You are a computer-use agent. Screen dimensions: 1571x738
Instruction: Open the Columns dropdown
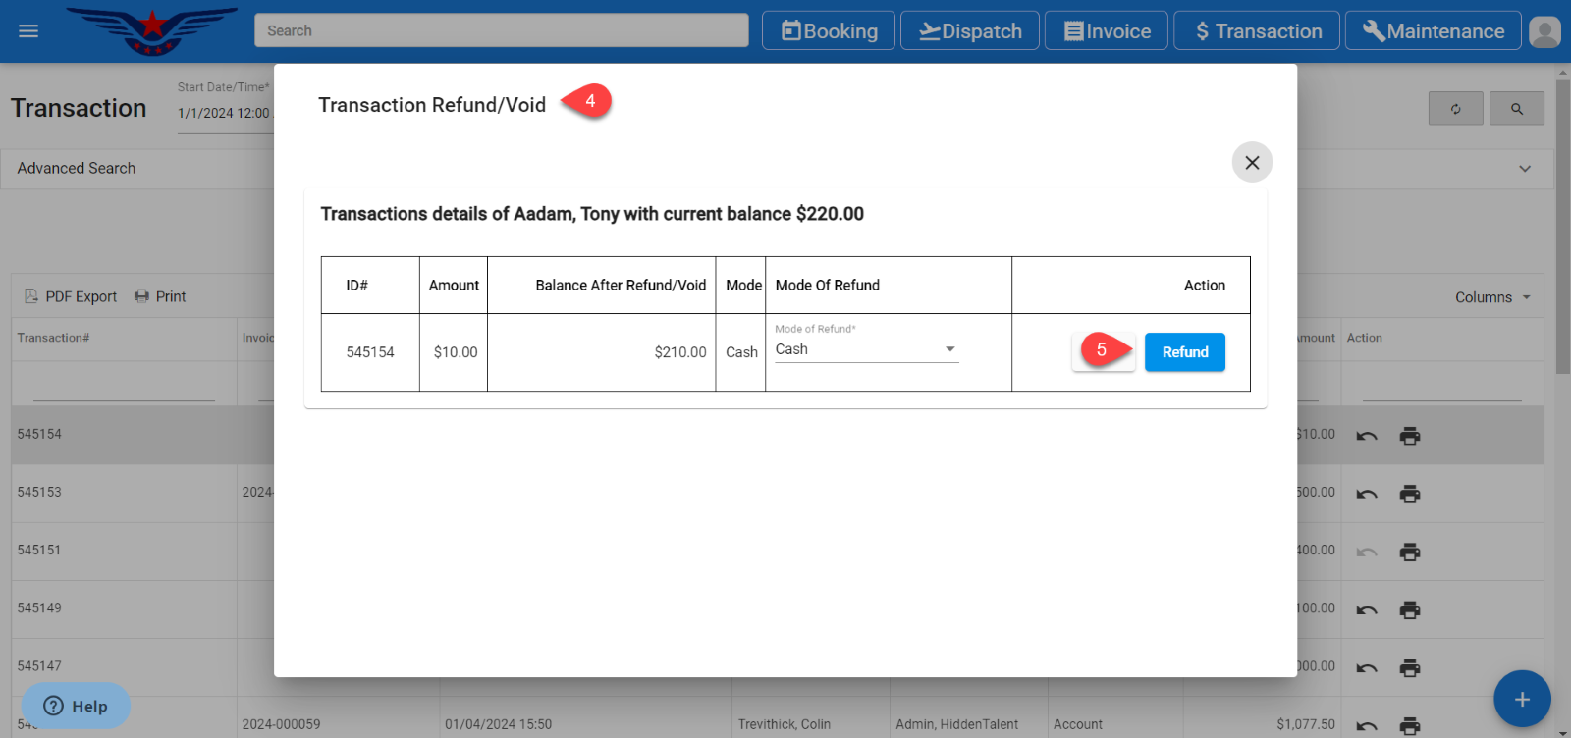pos(1492,297)
